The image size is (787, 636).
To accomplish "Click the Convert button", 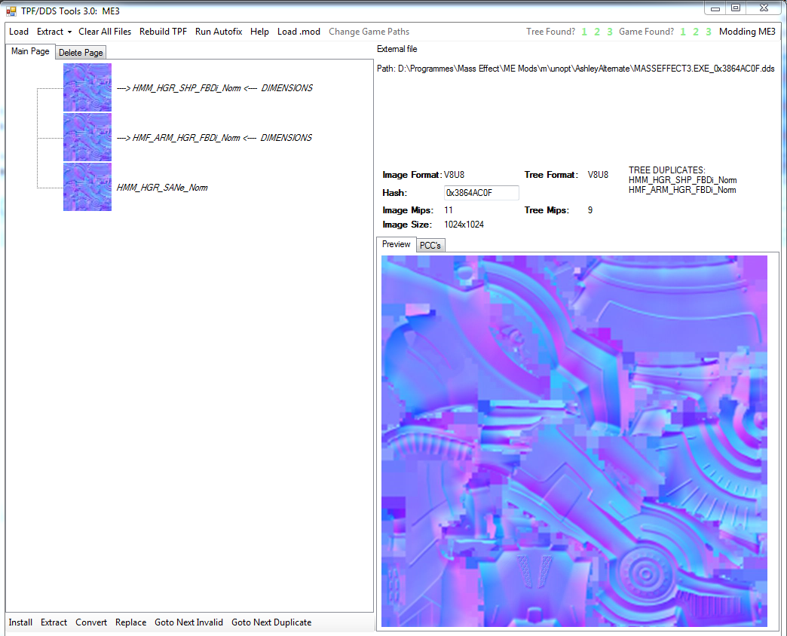I will (91, 622).
